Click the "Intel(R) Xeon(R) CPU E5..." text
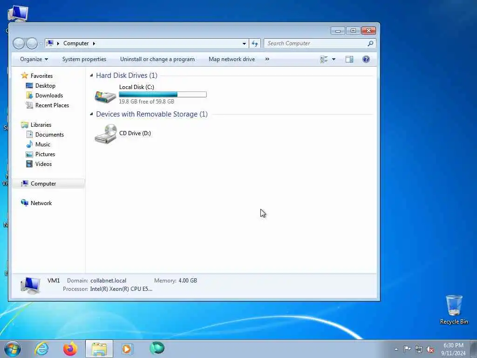Viewport: 477px width, 358px height. click(x=121, y=289)
